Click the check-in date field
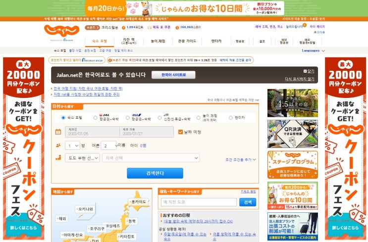The width and height of the screenshot is (368, 242). click(92, 132)
